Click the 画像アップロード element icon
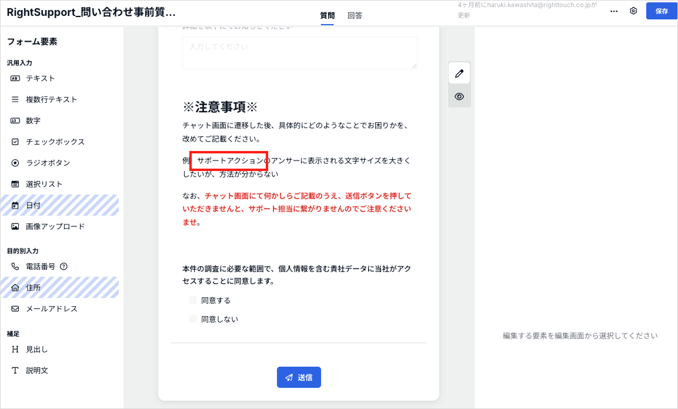The height and width of the screenshot is (409, 678). pyautogui.click(x=15, y=226)
